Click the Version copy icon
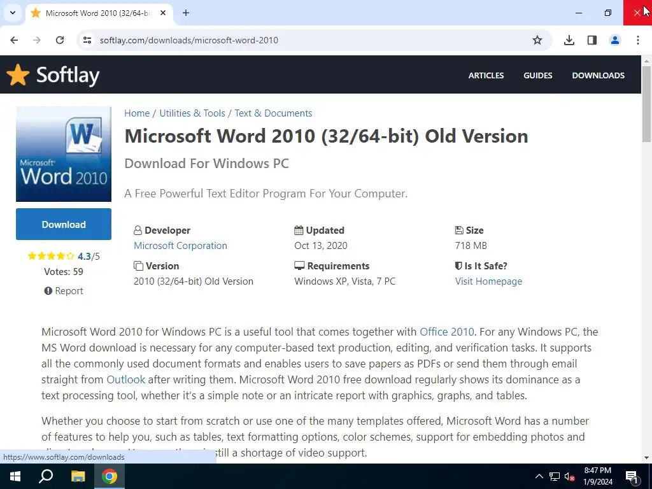This screenshot has height=489, width=652. pos(138,266)
